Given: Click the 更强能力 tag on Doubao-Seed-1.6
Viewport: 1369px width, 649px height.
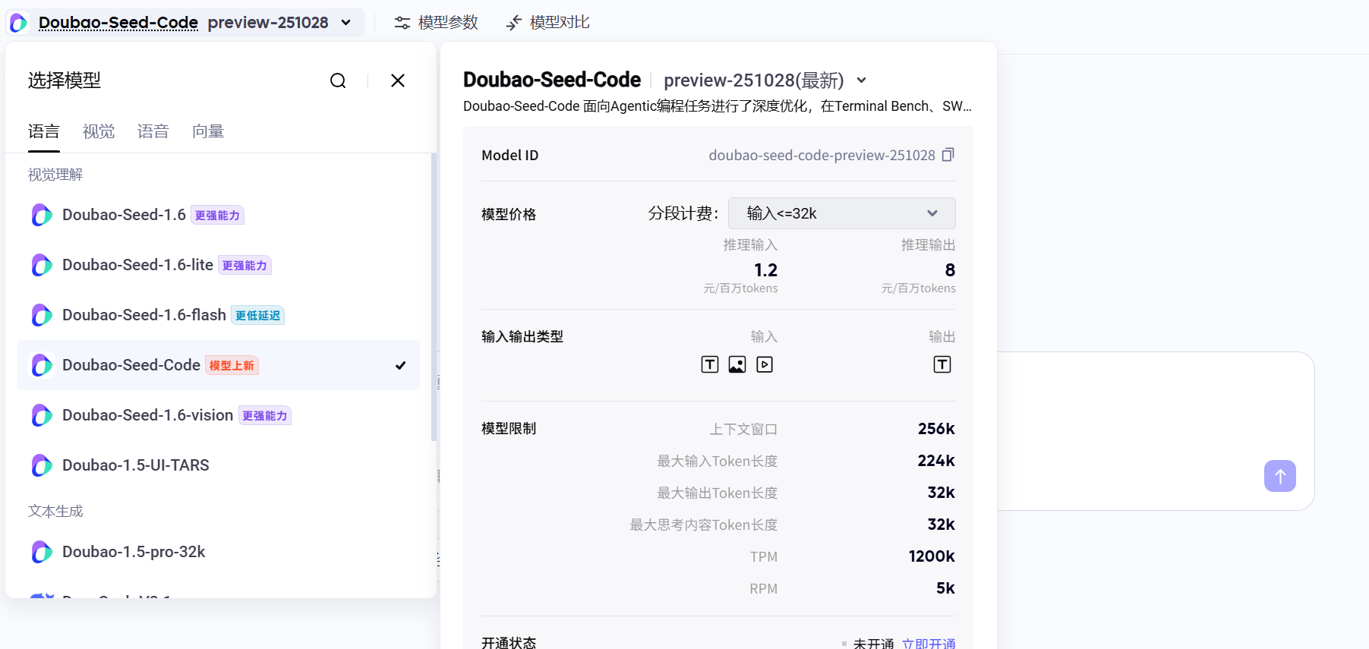Looking at the screenshot, I should pos(217,216).
